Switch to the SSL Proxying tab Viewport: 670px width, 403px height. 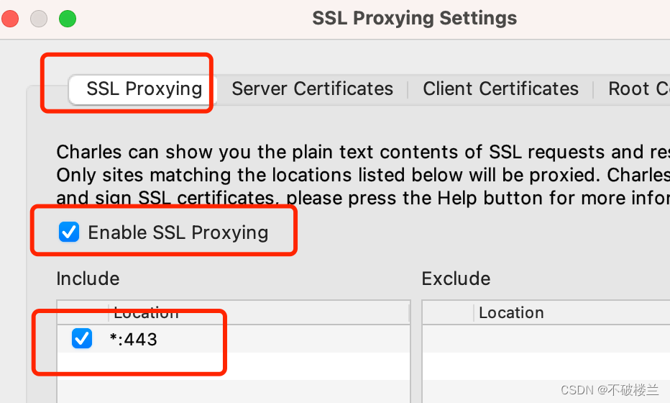(x=144, y=89)
